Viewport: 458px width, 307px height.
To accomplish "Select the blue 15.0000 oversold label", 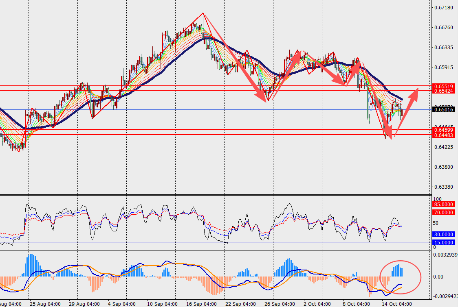I will coord(443,243).
